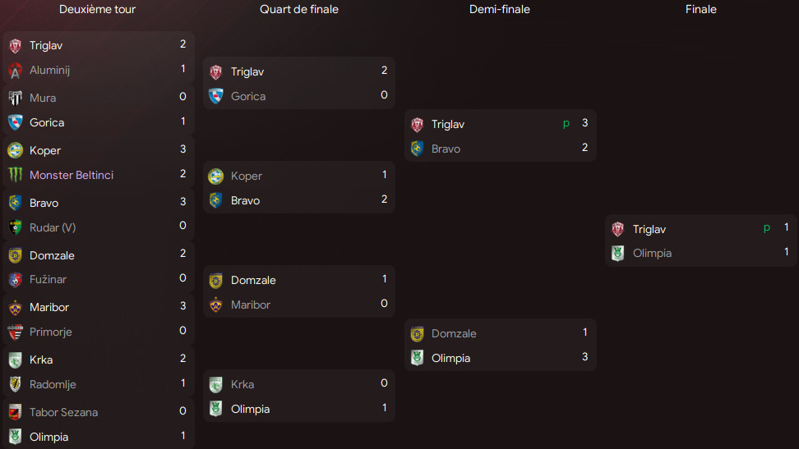The image size is (799, 449).
Task: Open Domzale team name in the Demi-finale
Action: [x=454, y=333]
